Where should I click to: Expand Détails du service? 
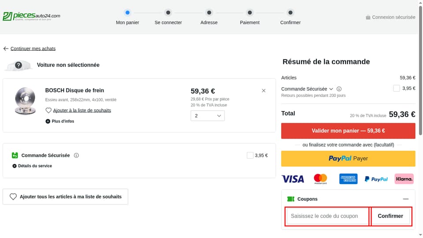[x=32, y=166]
